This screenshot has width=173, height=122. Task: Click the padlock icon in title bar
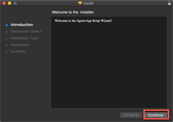pos(169,3)
